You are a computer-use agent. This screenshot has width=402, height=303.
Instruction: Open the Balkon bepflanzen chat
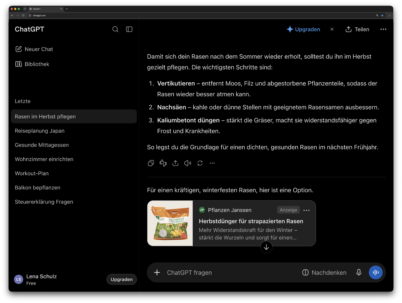point(74,188)
